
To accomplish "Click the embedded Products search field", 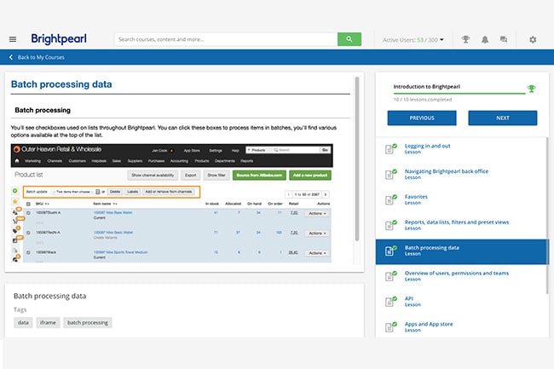I will (x=297, y=150).
